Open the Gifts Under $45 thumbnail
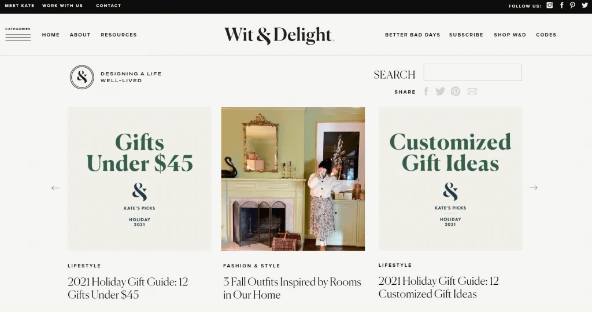The image size is (592, 312). click(140, 179)
